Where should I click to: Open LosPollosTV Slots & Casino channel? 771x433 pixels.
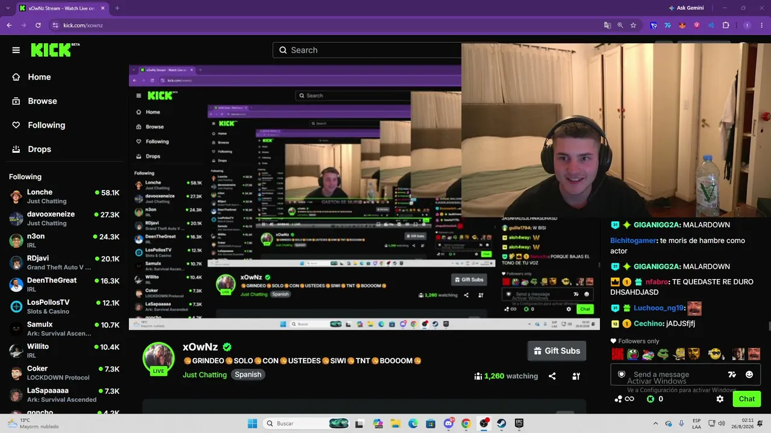(64, 307)
